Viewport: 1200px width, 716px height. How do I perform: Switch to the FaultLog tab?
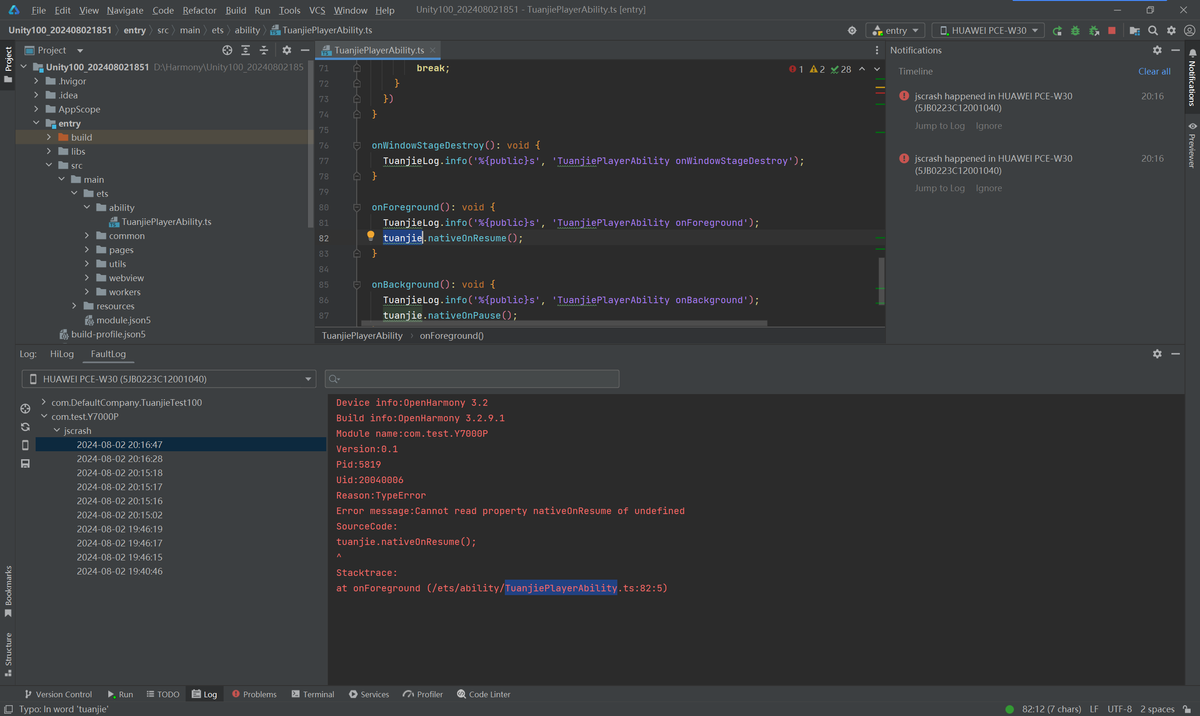click(x=108, y=354)
